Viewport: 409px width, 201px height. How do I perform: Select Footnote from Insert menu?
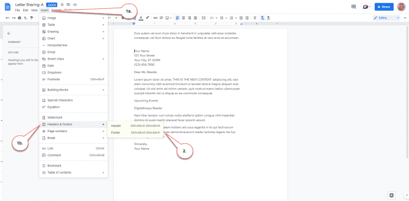74,79
